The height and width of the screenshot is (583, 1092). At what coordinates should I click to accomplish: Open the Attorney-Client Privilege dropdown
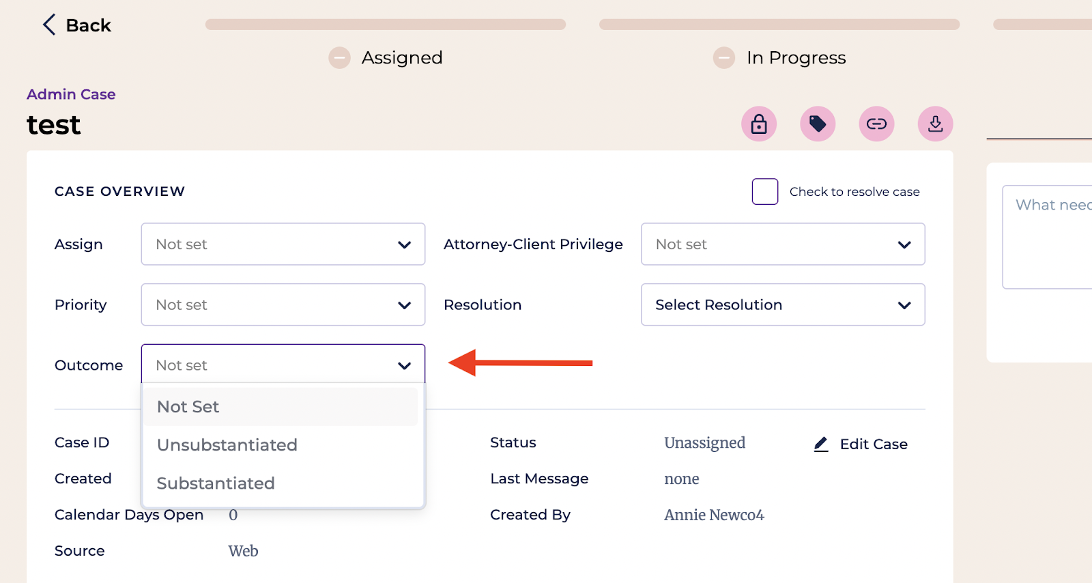(x=782, y=244)
